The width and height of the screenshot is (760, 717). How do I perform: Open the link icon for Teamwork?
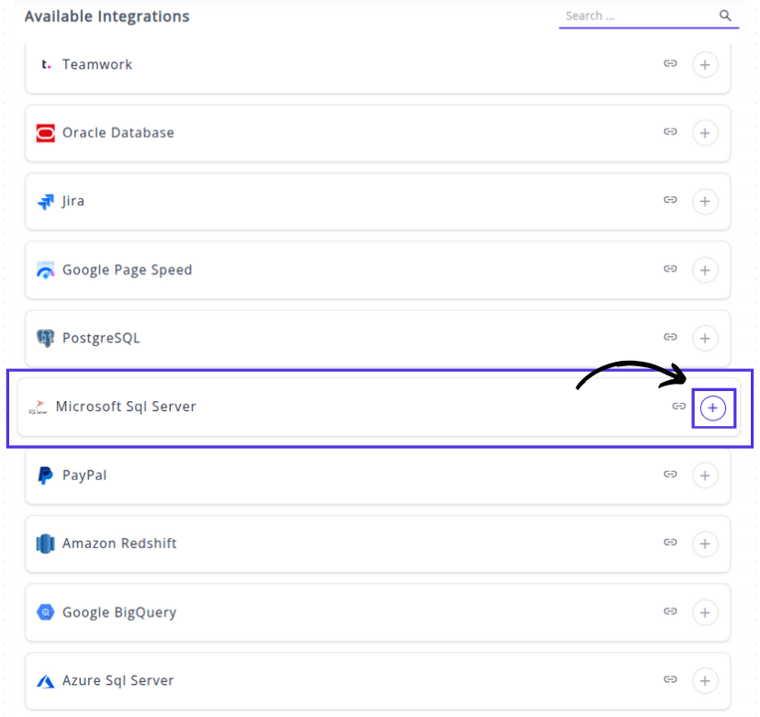point(671,64)
